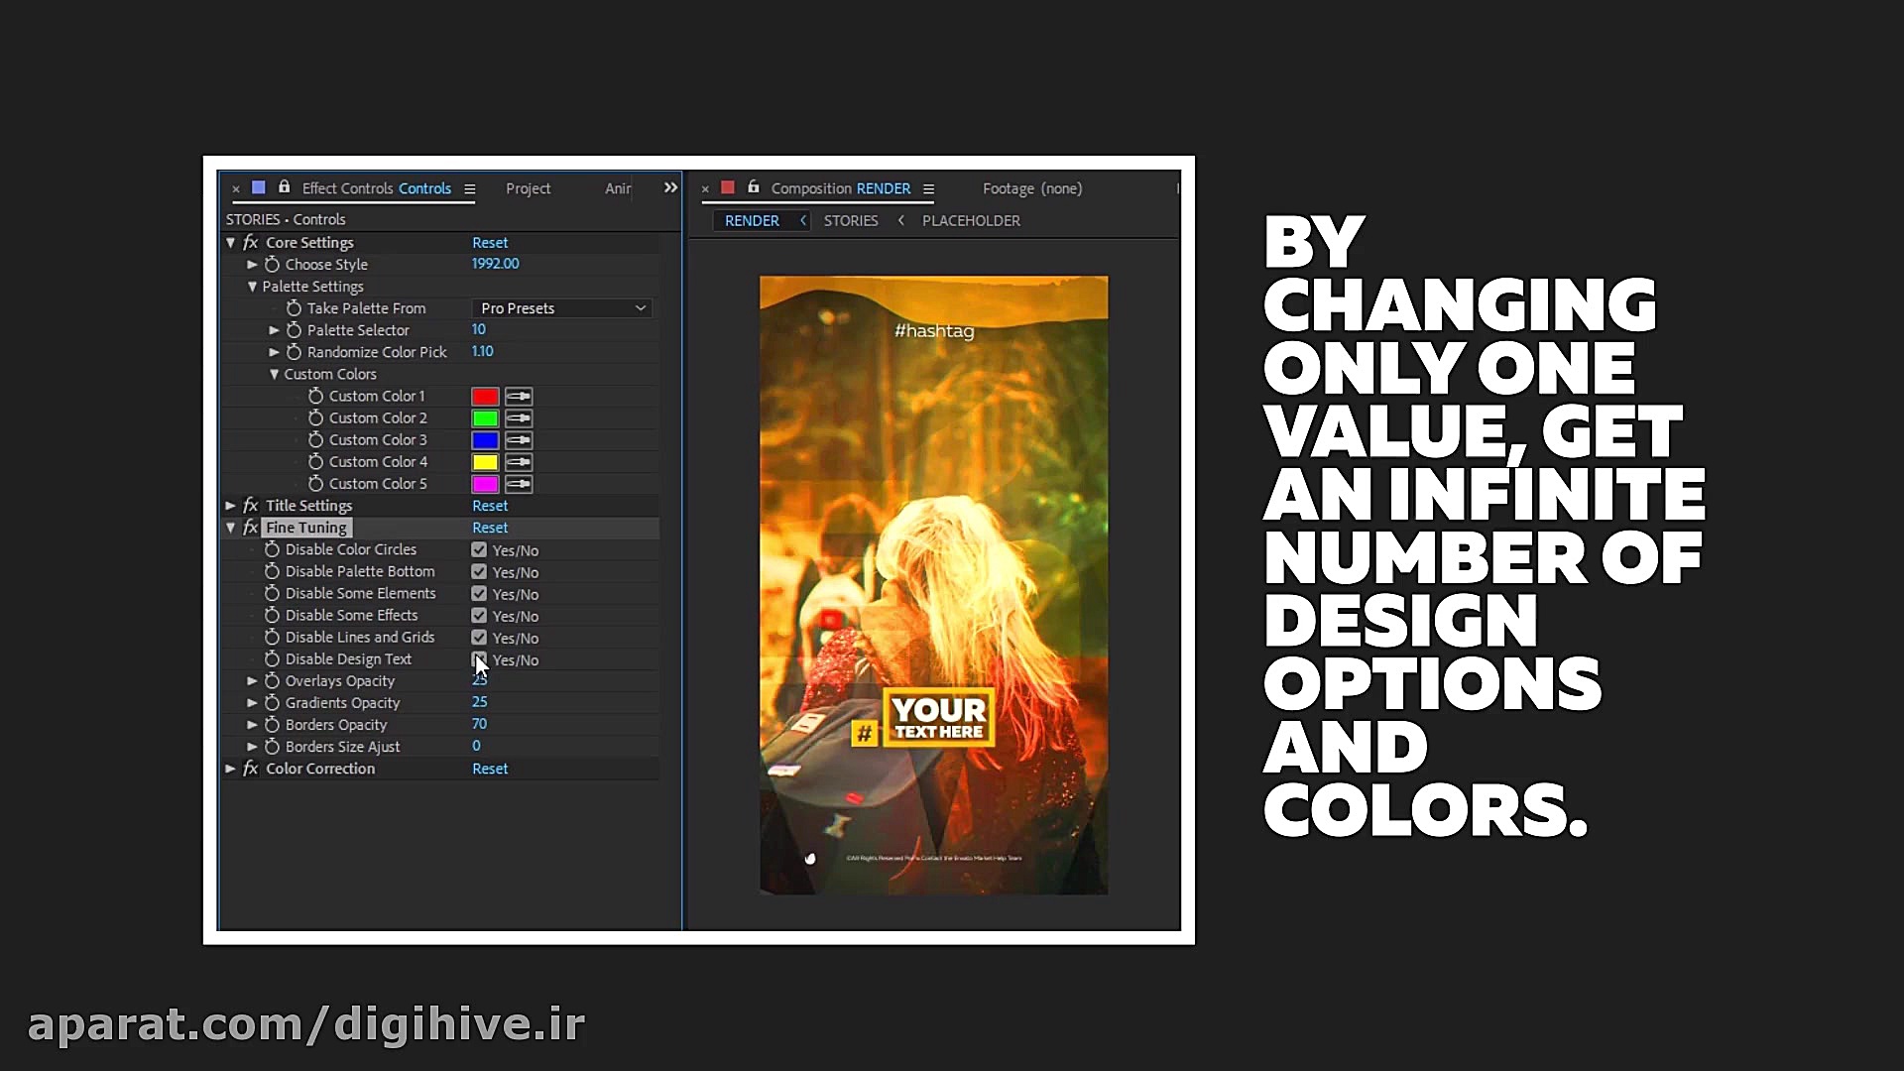Click the lock icon on the Effect Controls panel
This screenshot has width=1904, height=1071.
click(285, 187)
